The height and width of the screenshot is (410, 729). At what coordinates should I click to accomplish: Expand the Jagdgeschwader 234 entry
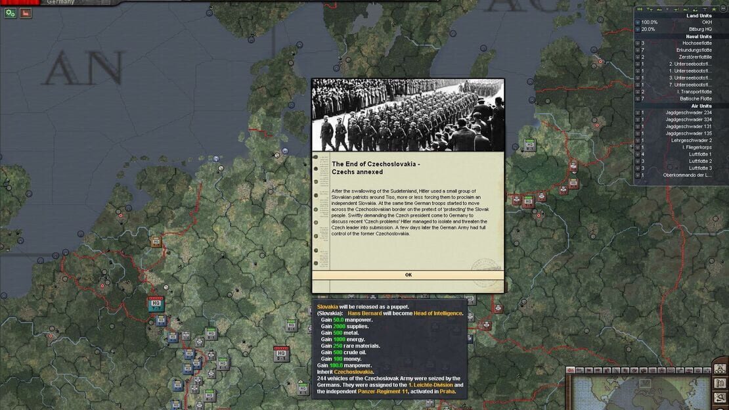pos(638,112)
